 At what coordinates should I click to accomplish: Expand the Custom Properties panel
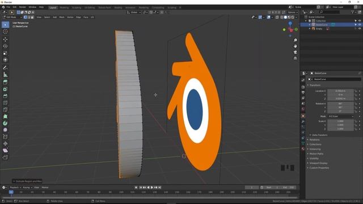pos(319,168)
